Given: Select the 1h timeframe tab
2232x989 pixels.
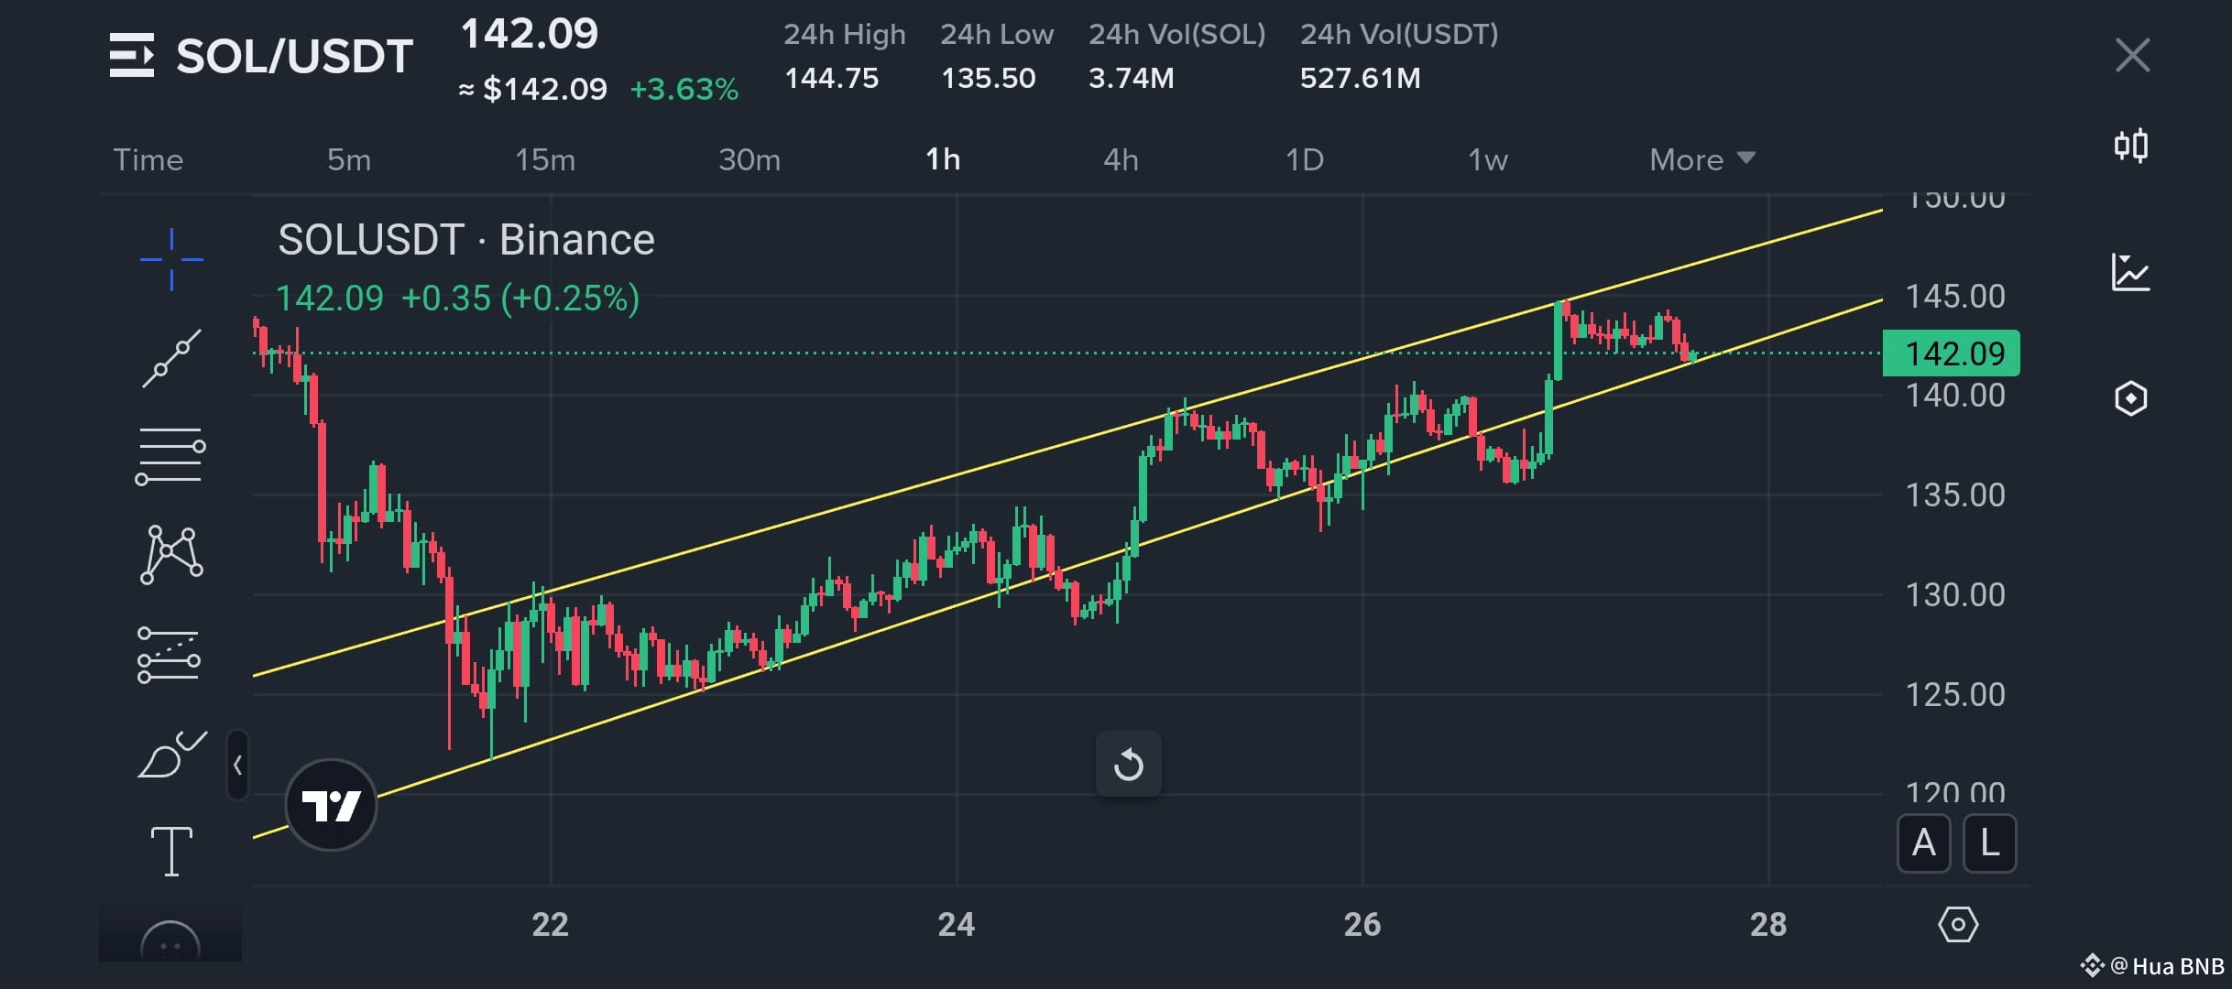Looking at the screenshot, I should click(x=943, y=159).
